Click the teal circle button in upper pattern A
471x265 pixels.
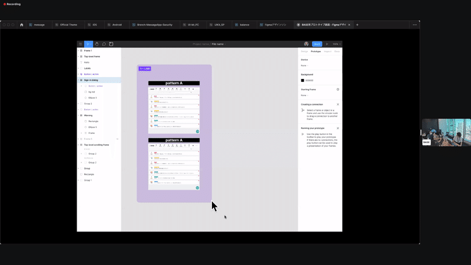pyautogui.click(x=197, y=131)
